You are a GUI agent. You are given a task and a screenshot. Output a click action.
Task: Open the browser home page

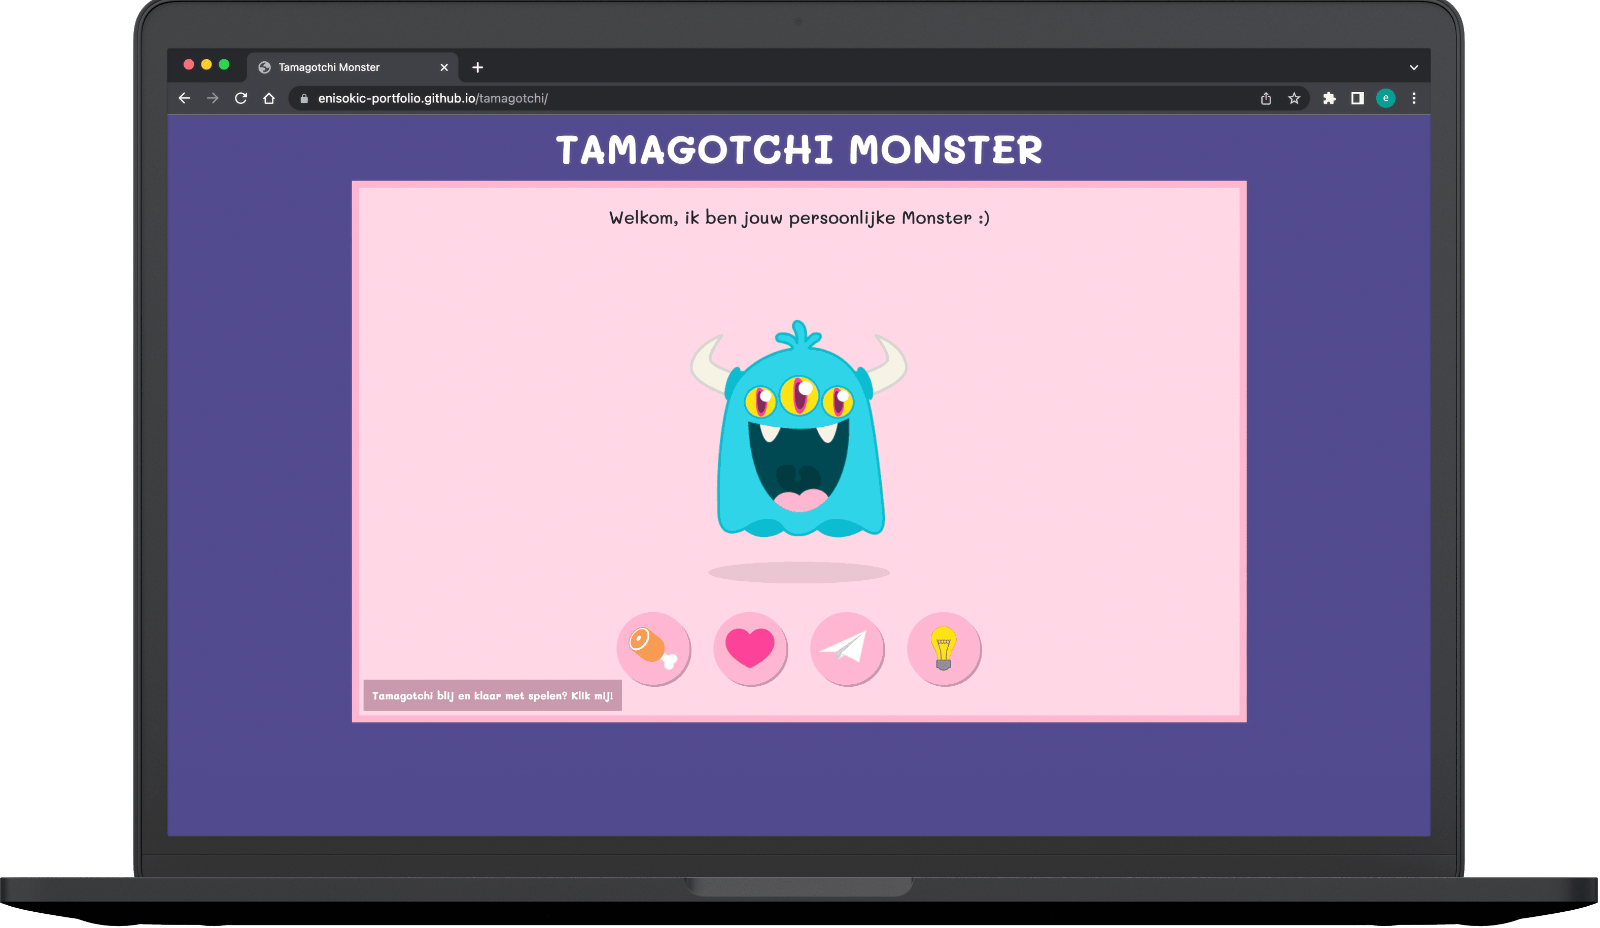[268, 98]
